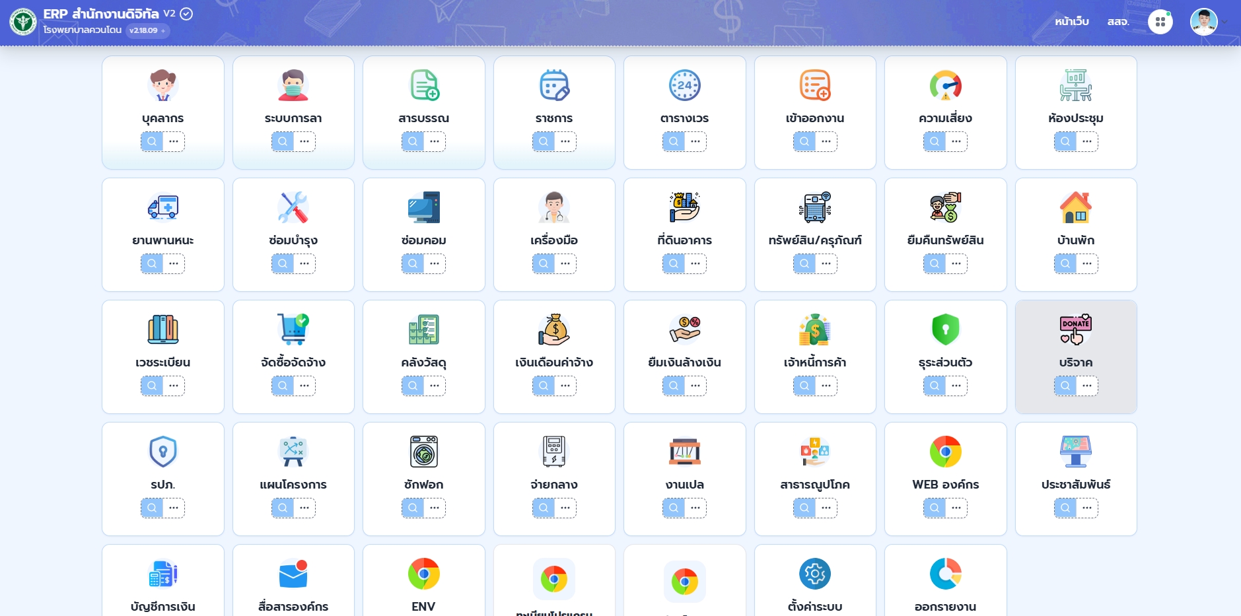Open the ซ่อมบำรุง maintenance tools icon
This screenshot has width=1241, height=616.
tap(293, 207)
